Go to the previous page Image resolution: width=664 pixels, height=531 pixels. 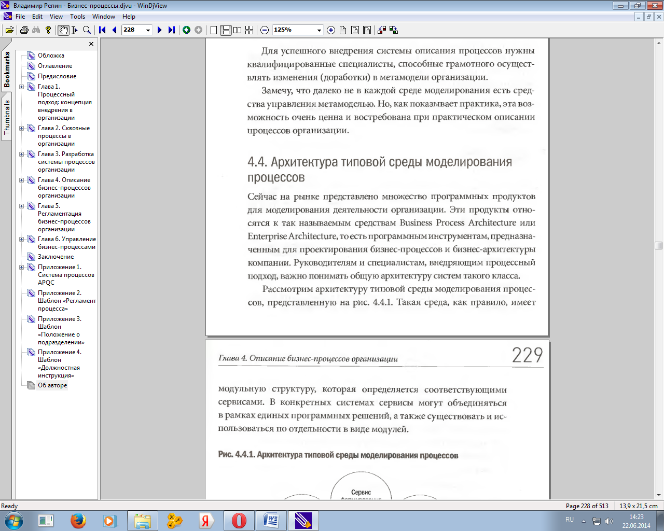coord(114,30)
